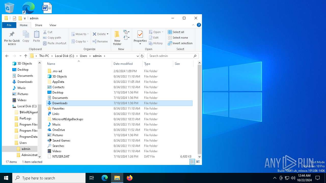Click Task View taskbar button
This screenshot has height=183, width=326.
pyautogui.click(x=92, y=178)
